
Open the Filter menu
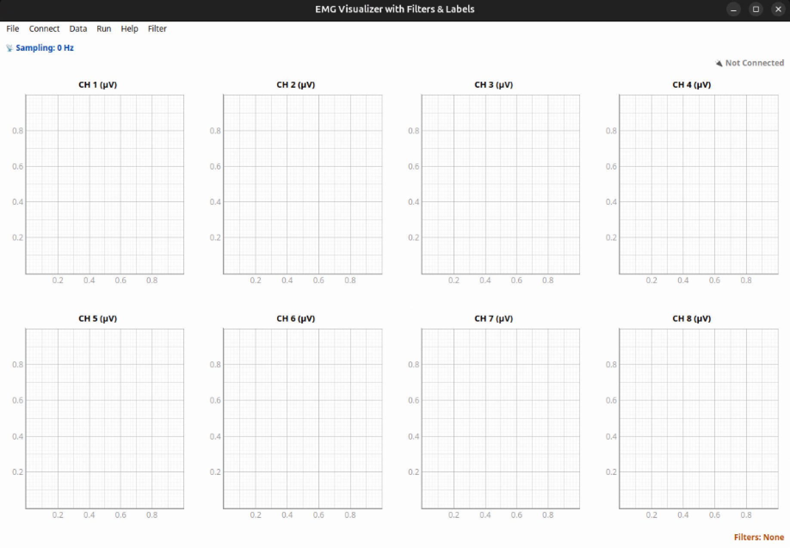[157, 29]
